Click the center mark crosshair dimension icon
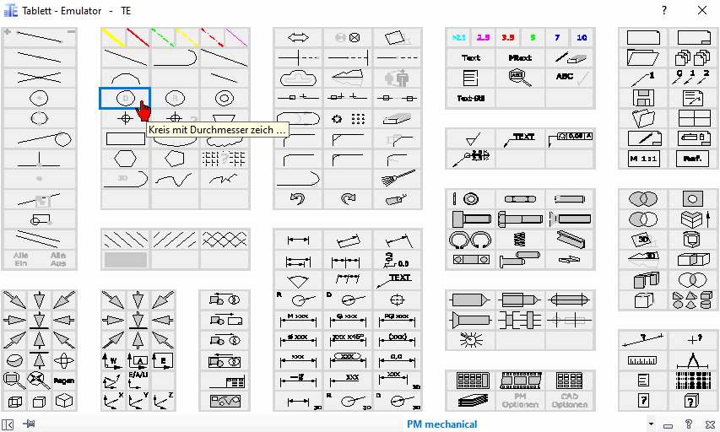Screen dimensions: 720x432 coord(398,300)
